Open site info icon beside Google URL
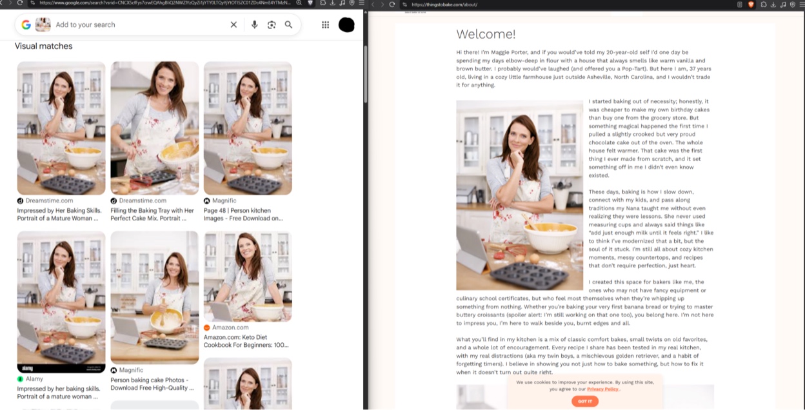The image size is (805, 410). tap(33, 3)
